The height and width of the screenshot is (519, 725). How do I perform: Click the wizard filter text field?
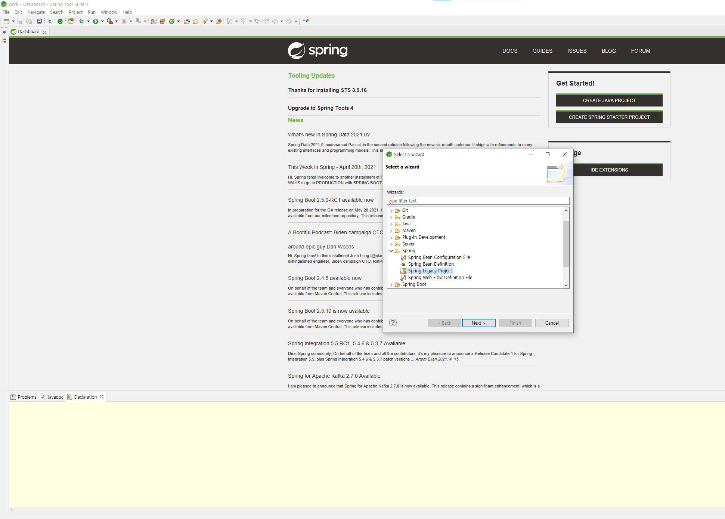[478, 201]
